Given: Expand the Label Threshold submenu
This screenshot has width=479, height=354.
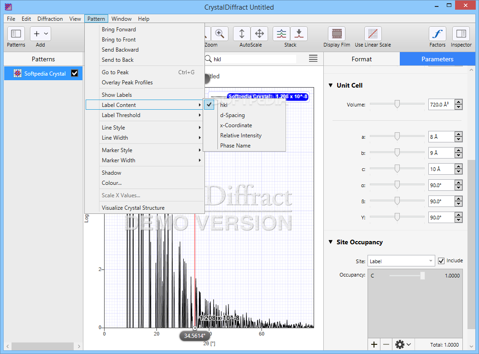Looking at the screenshot, I should click(x=145, y=115).
